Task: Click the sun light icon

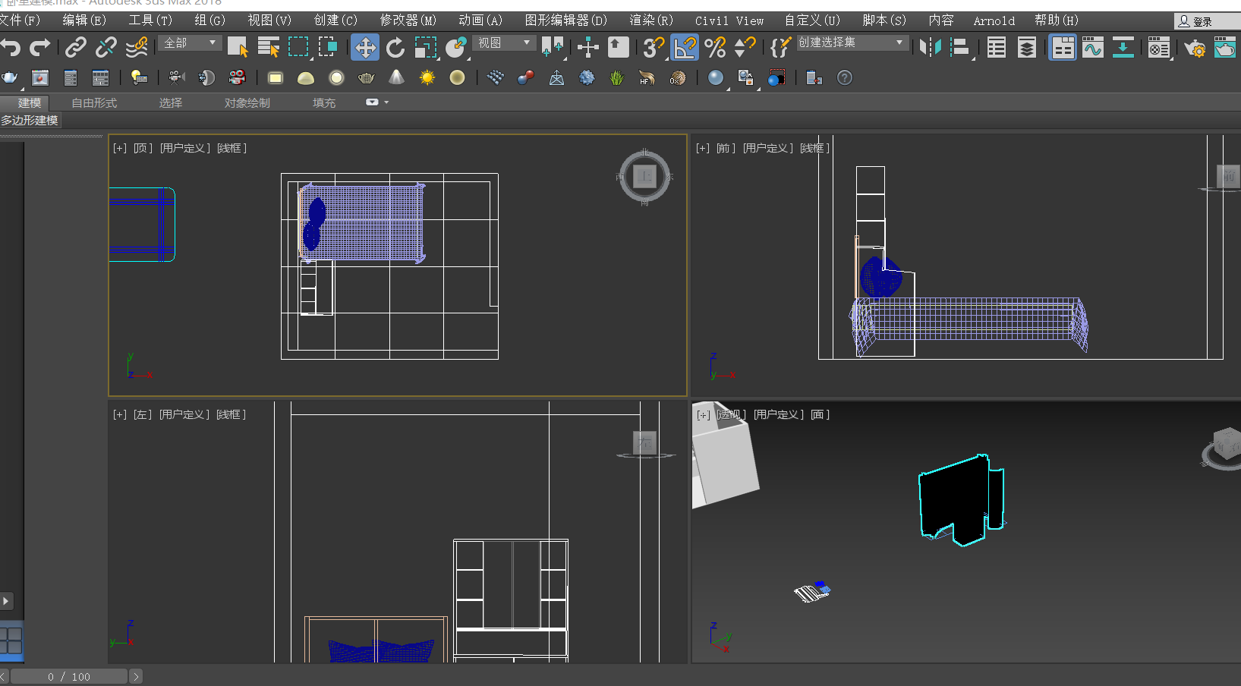Action: [x=427, y=78]
